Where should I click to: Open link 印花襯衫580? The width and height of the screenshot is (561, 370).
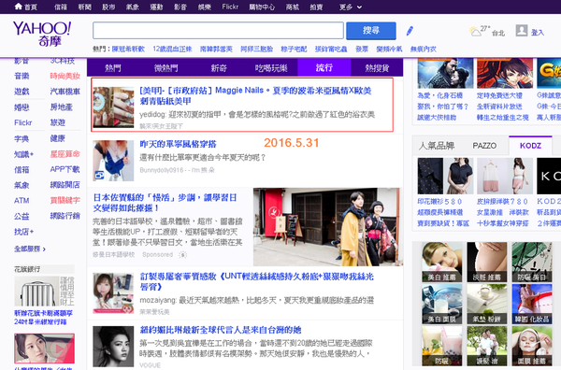pyautogui.click(x=439, y=201)
